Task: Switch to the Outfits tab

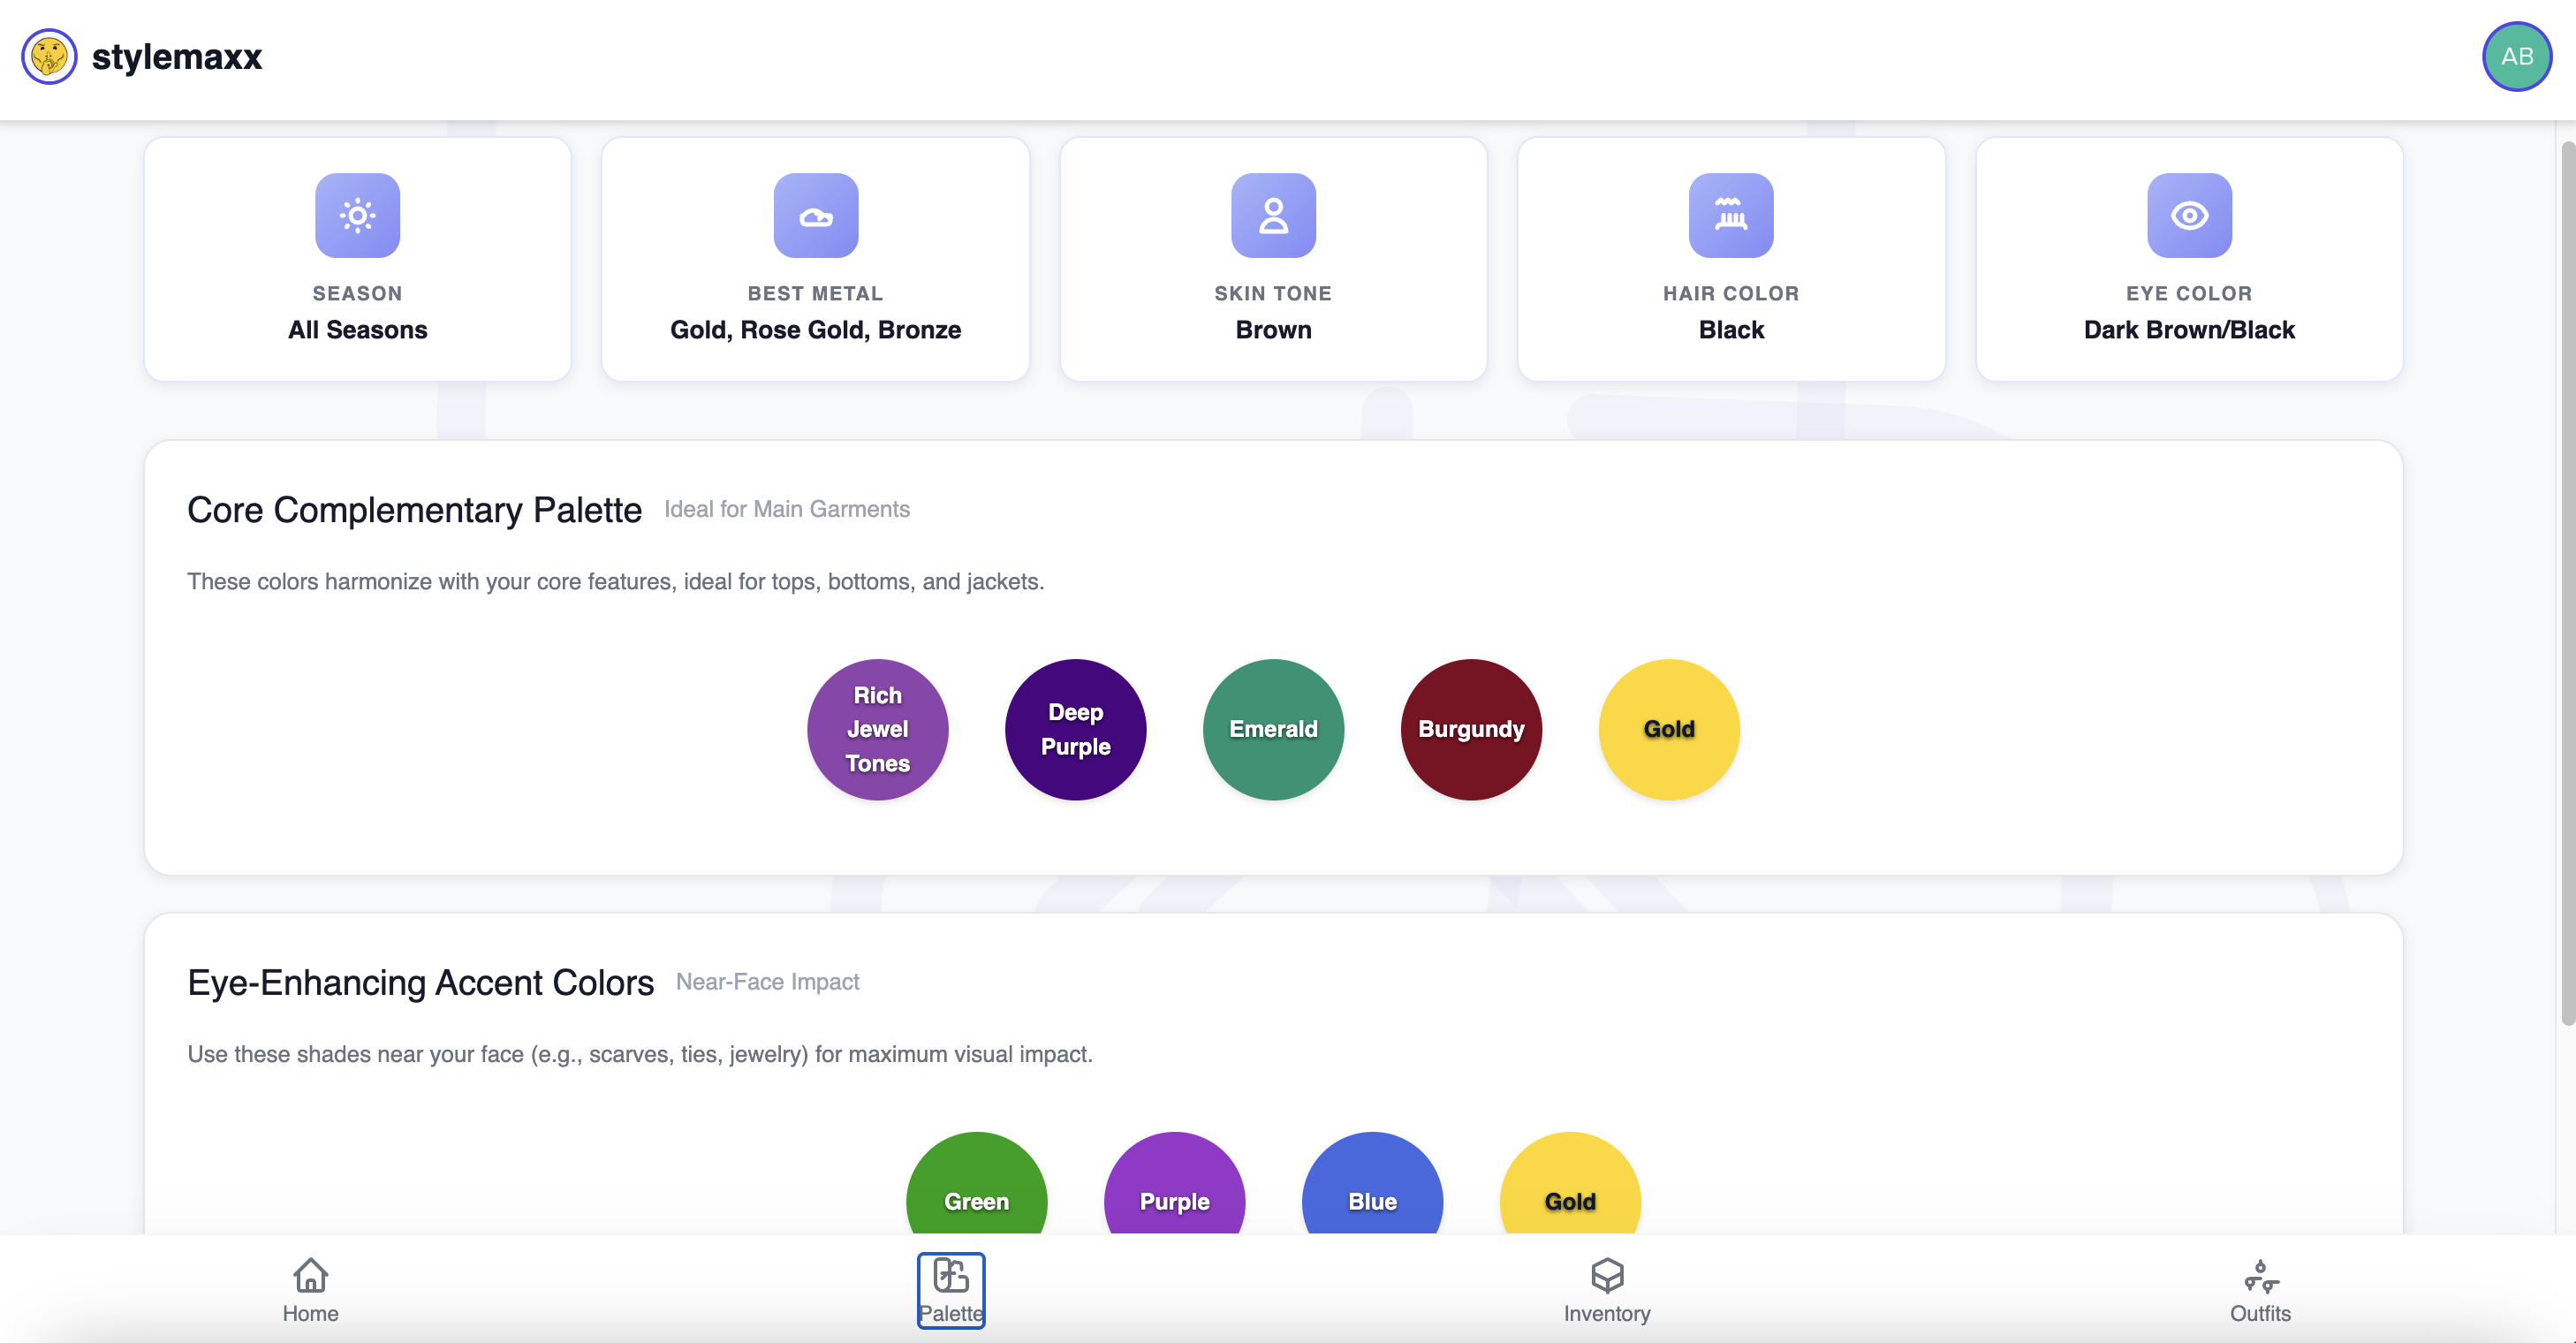Action: [2259, 1290]
